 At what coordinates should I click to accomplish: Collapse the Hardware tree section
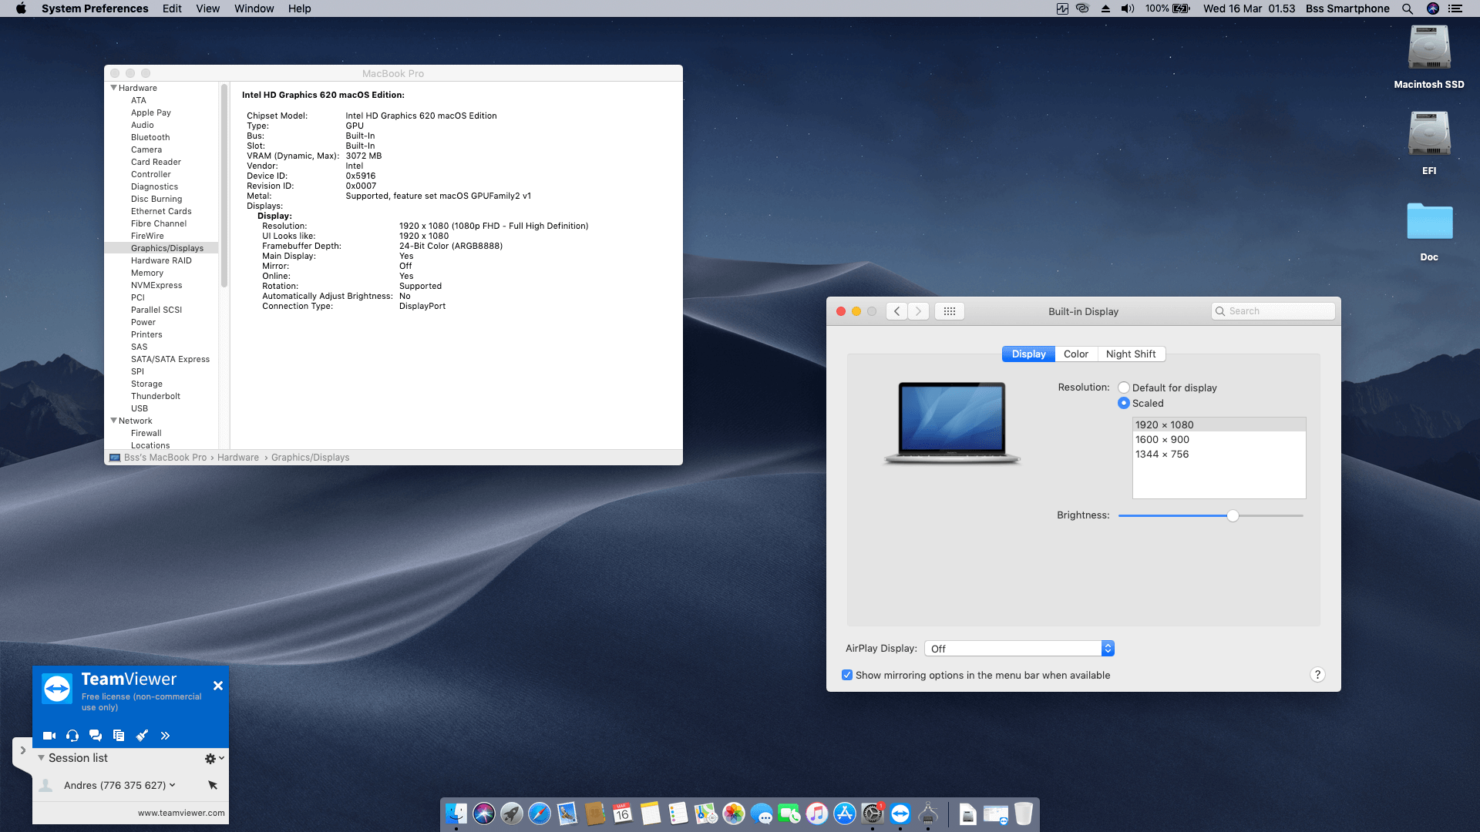click(113, 88)
